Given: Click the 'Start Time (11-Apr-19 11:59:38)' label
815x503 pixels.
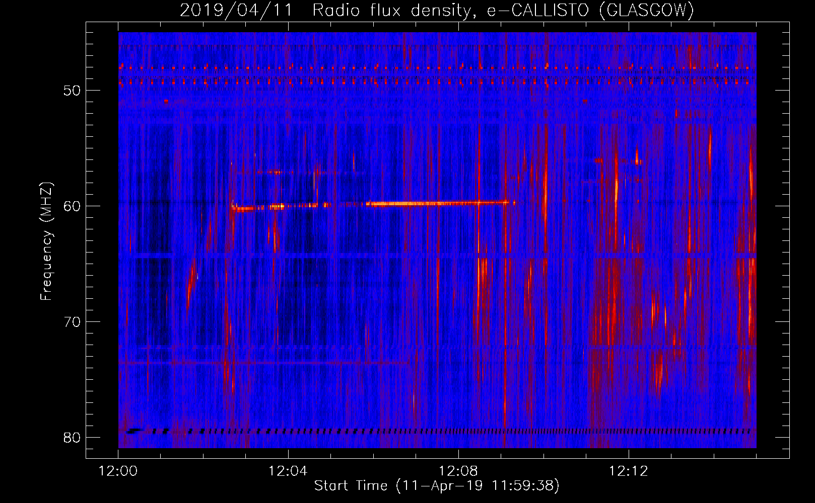Looking at the screenshot, I should pyautogui.click(x=437, y=486).
